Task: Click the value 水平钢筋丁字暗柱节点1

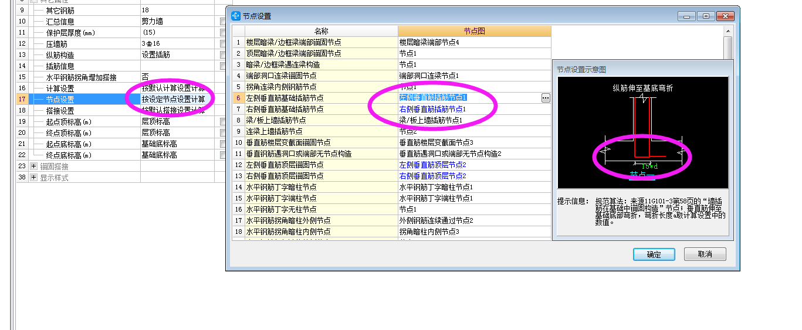Action: pos(436,187)
